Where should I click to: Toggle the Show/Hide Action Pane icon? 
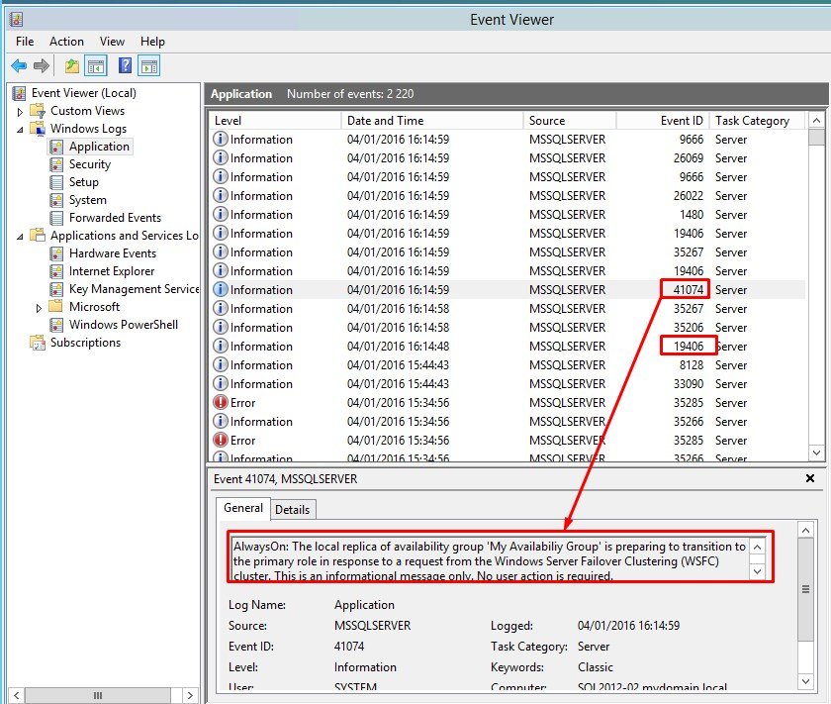click(x=148, y=66)
